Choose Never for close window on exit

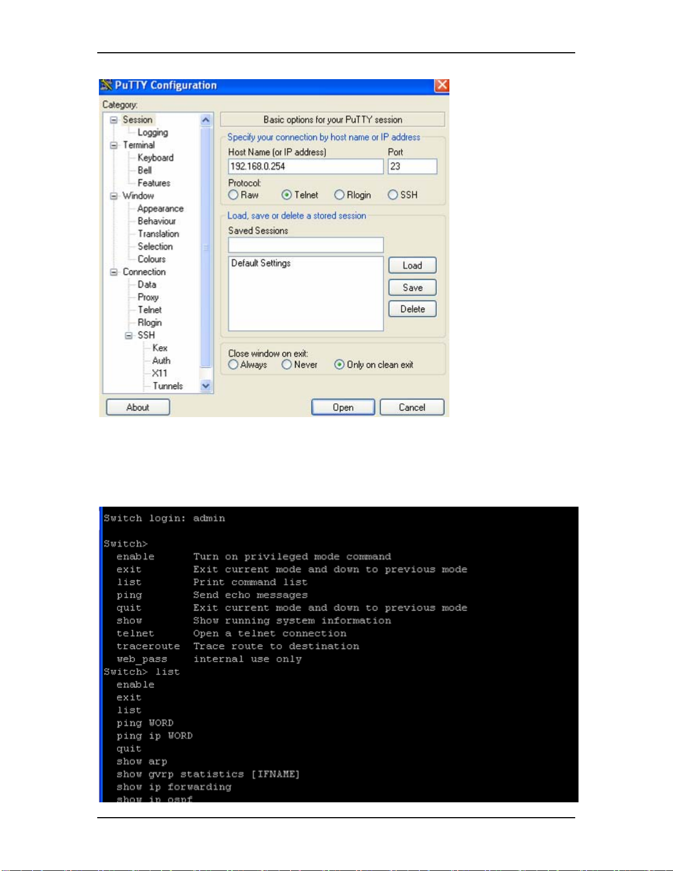click(286, 364)
